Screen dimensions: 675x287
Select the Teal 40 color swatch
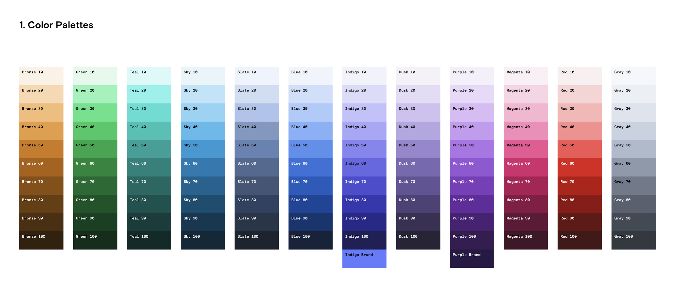(x=149, y=130)
